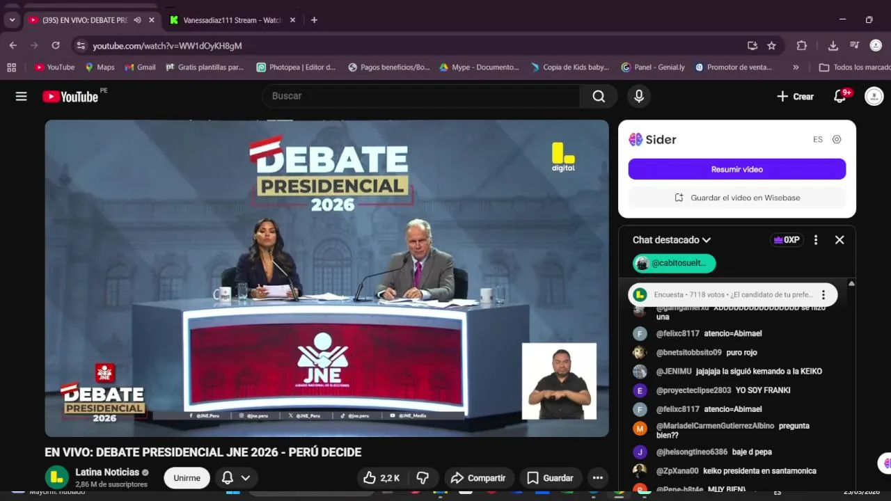This screenshot has width=891, height=501.
Task: Open the poll options three-dot menu
Action: (x=823, y=294)
